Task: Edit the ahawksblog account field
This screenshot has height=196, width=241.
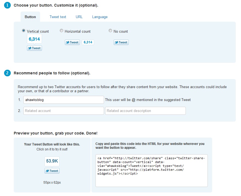Action: (63, 100)
